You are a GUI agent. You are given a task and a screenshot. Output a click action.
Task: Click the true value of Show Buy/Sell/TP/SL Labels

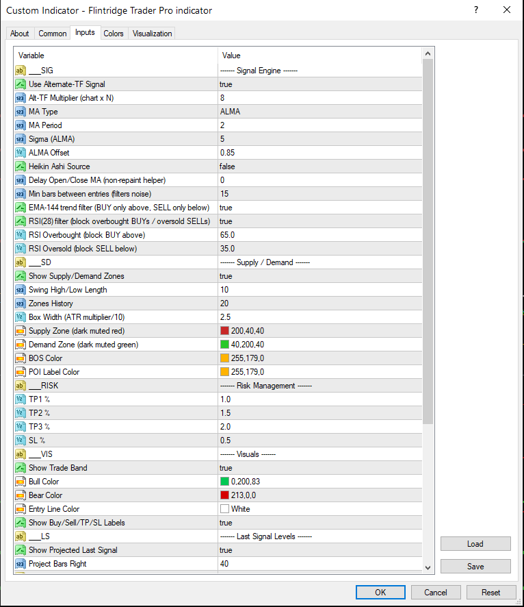point(226,523)
